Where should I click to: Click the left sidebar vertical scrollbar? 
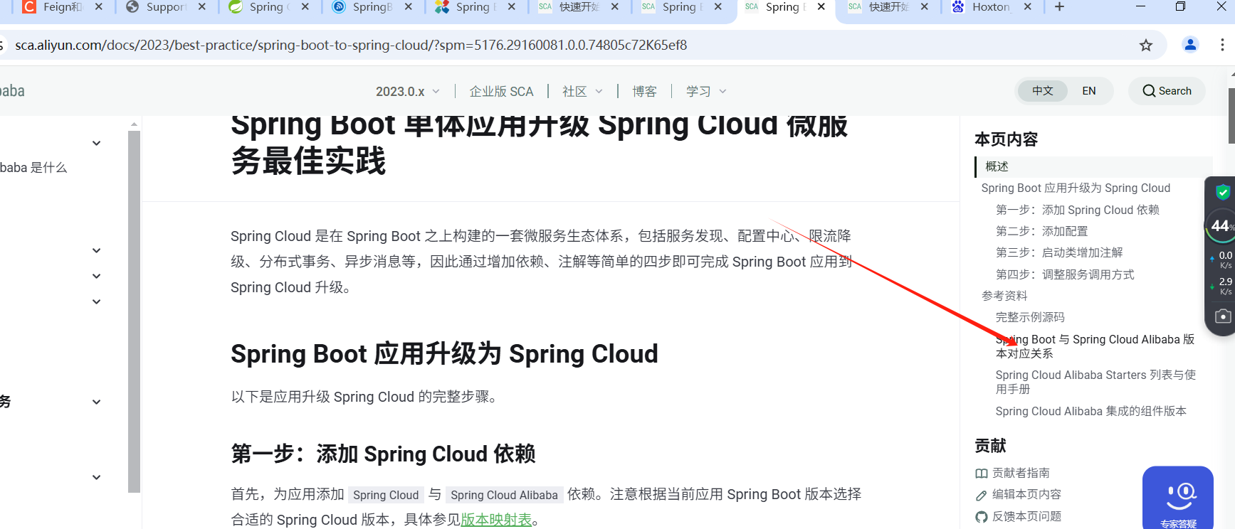[134, 311]
